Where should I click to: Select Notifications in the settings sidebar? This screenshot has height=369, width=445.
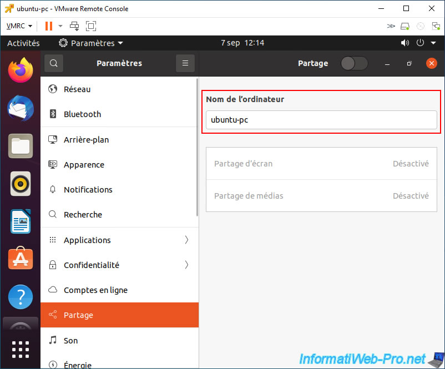tap(119, 190)
